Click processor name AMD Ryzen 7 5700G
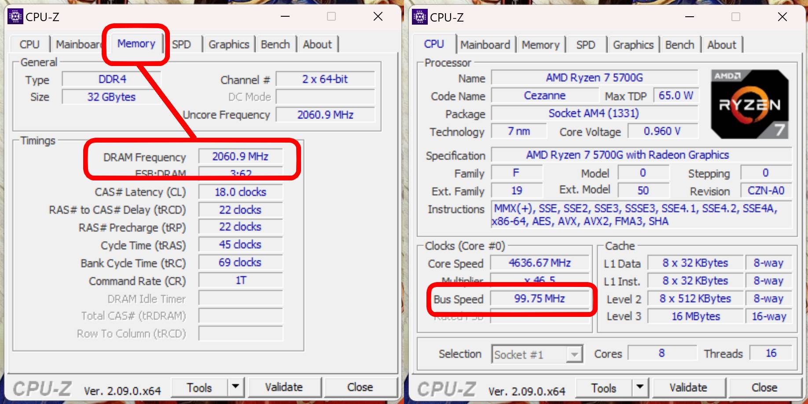Screen dimensions: 808x404 click(595, 78)
